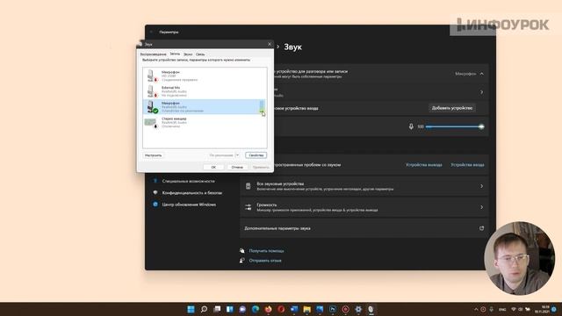Select the Стерео микшер row text
Image resolution: width=562 pixels, height=316 pixels.
point(174,123)
